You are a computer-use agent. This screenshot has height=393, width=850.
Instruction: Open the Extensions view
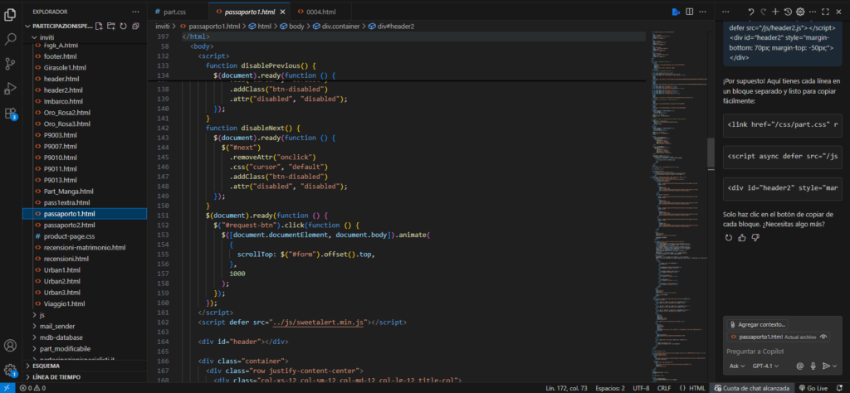(11, 114)
